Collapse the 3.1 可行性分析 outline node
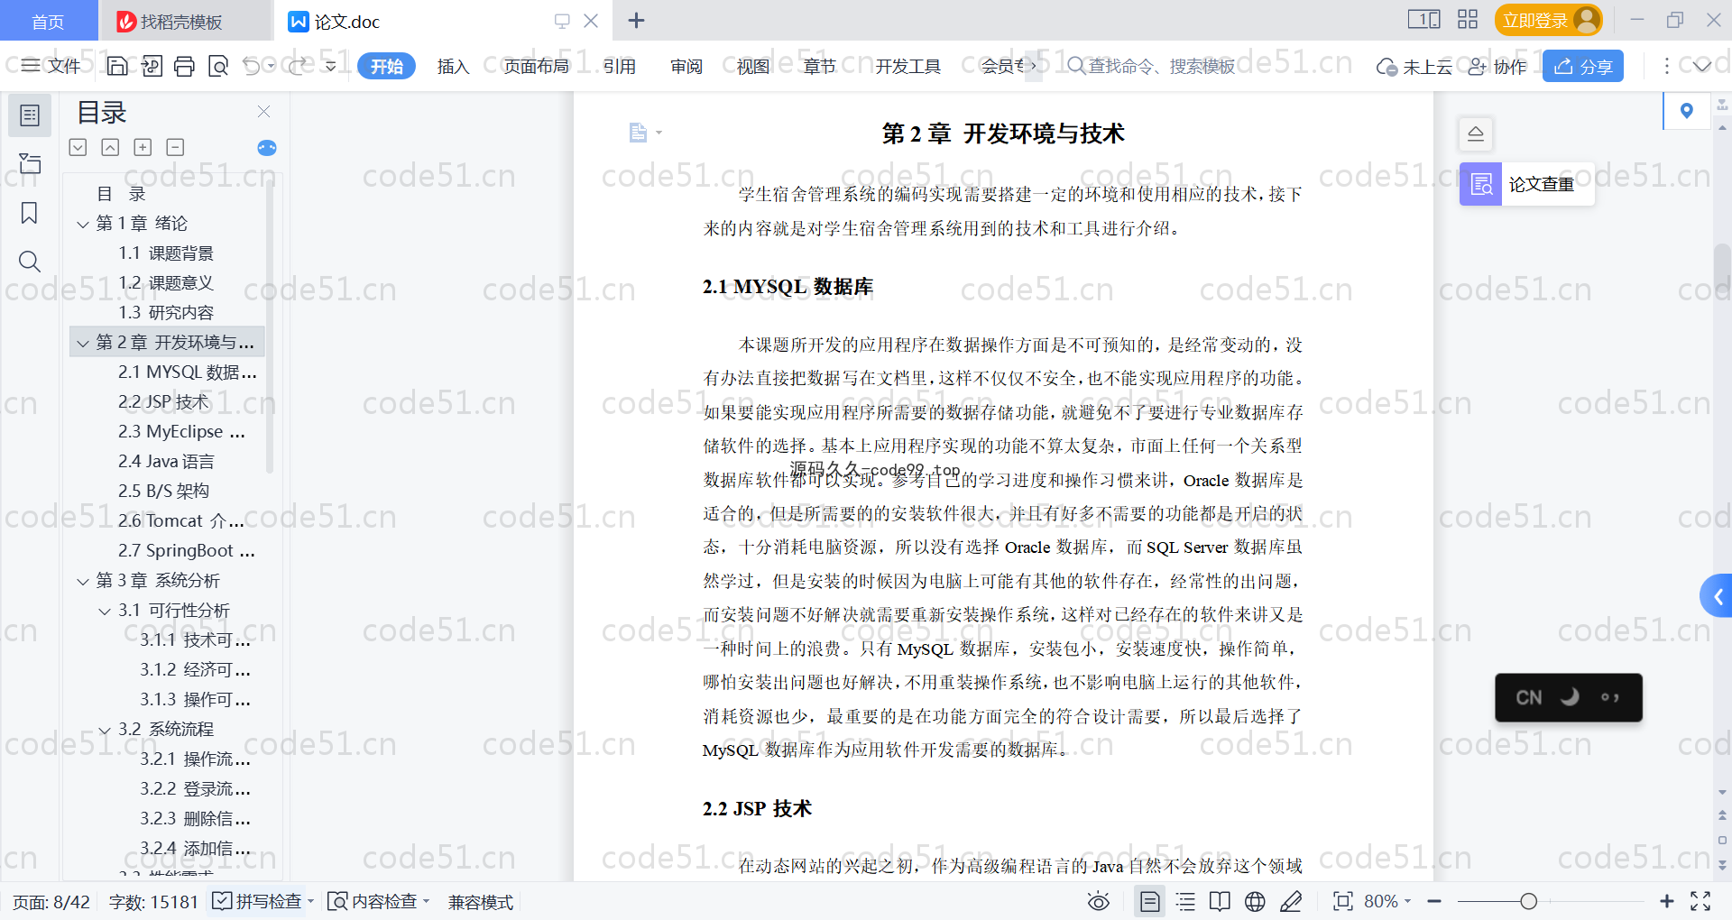This screenshot has height=920, width=1732. (105, 611)
